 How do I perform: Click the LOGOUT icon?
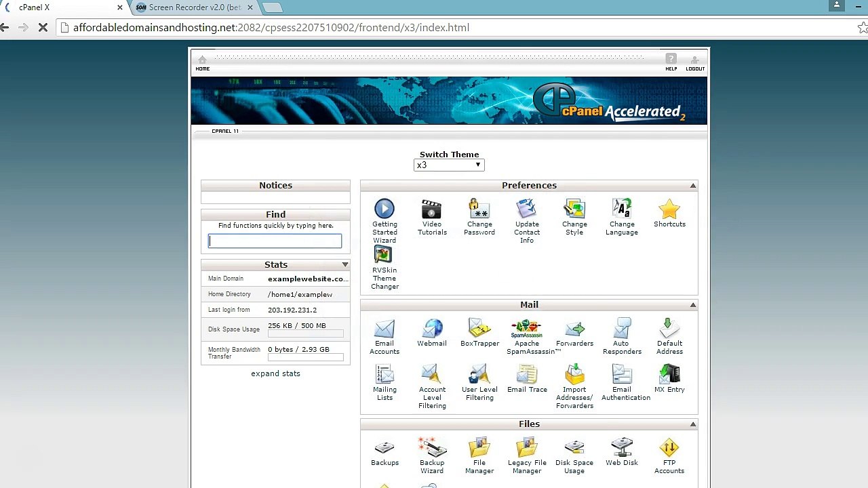[695, 63]
